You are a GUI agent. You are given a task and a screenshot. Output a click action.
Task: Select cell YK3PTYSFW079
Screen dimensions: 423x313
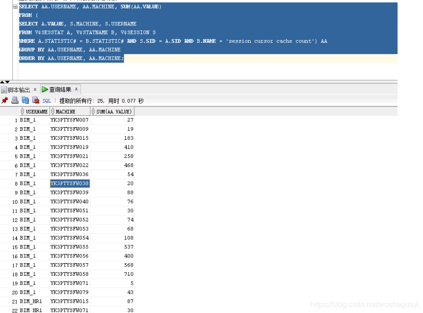pyautogui.click(x=70, y=292)
